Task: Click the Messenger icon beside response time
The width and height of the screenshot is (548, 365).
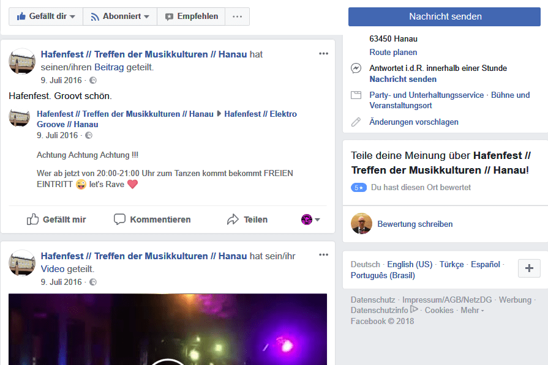Action: 356,68
